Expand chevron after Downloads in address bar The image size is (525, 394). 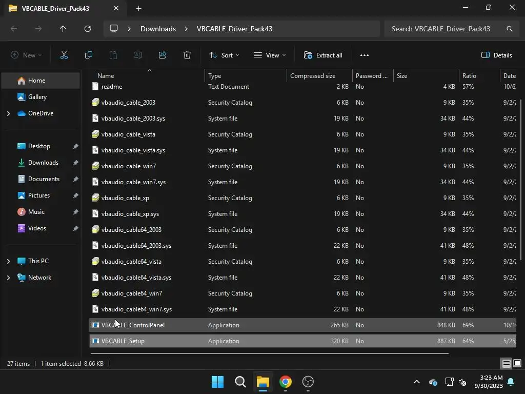186,29
